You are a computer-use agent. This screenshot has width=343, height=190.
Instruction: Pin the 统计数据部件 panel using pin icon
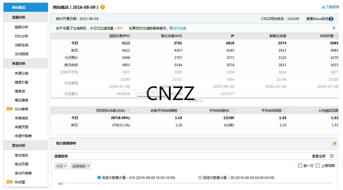334,143
